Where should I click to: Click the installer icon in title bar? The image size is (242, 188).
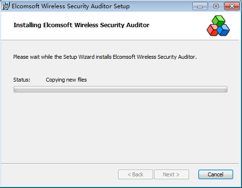click(x=6, y=6)
